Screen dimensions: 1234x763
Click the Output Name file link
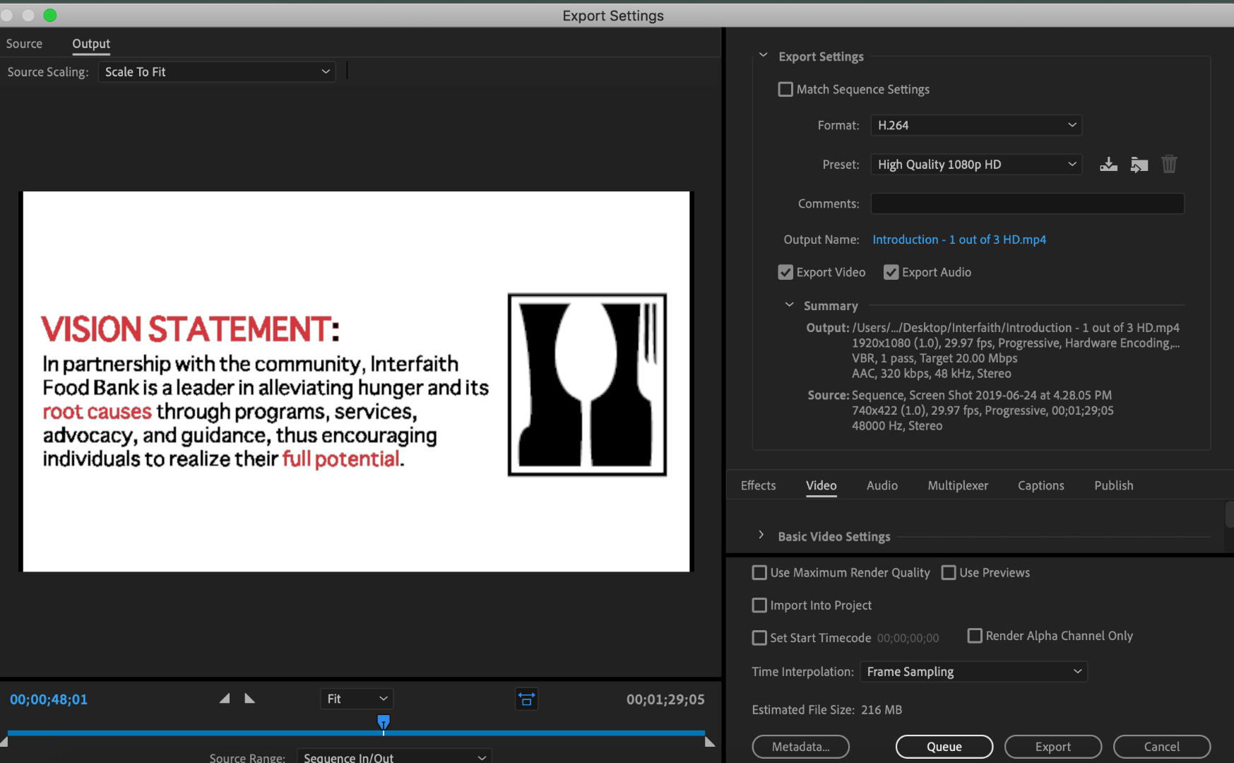[x=959, y=239]
